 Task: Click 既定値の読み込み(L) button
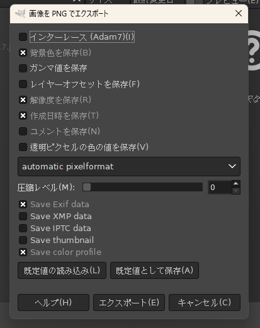62,271
